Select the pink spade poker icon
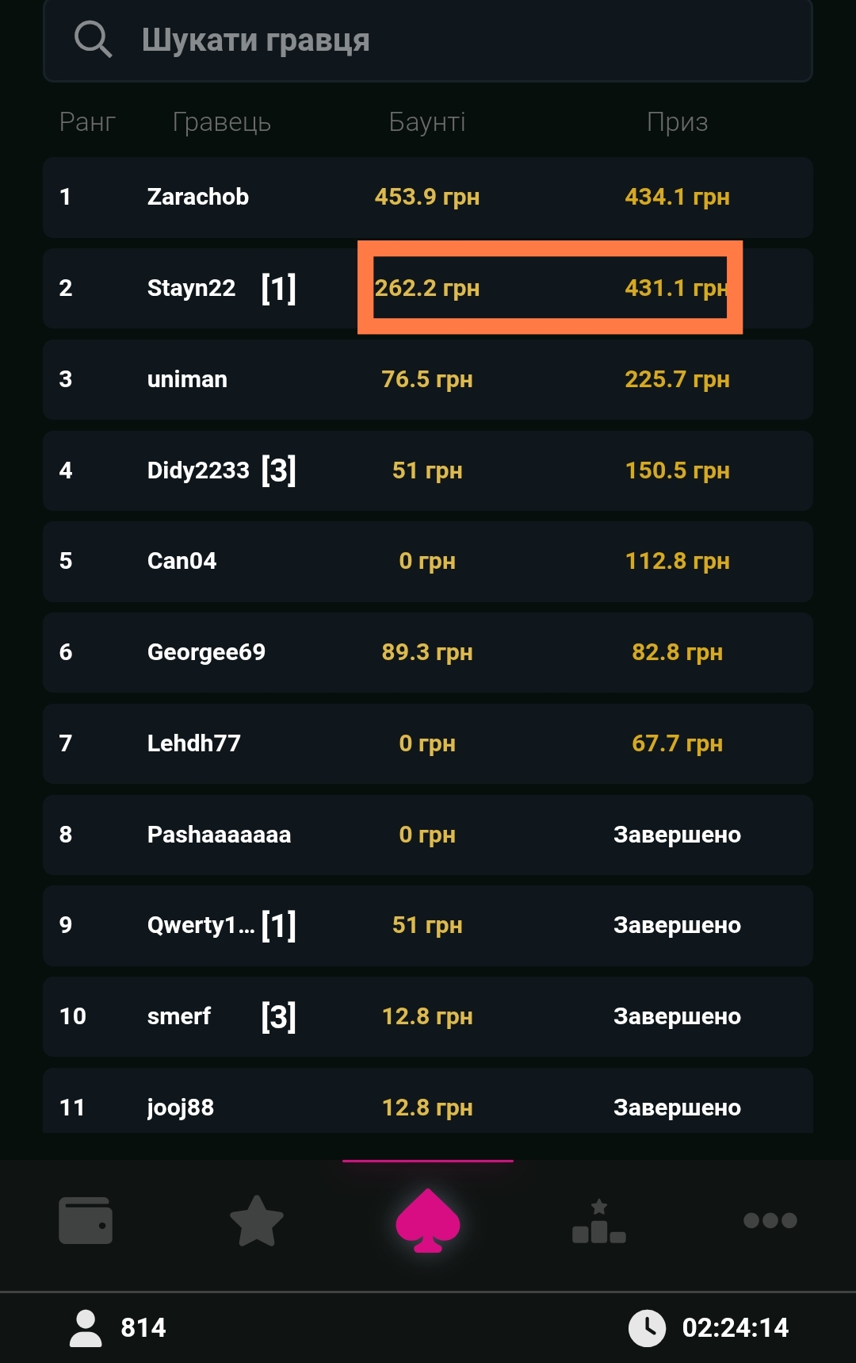The image size is (856, 1363). pos(428,1220)
